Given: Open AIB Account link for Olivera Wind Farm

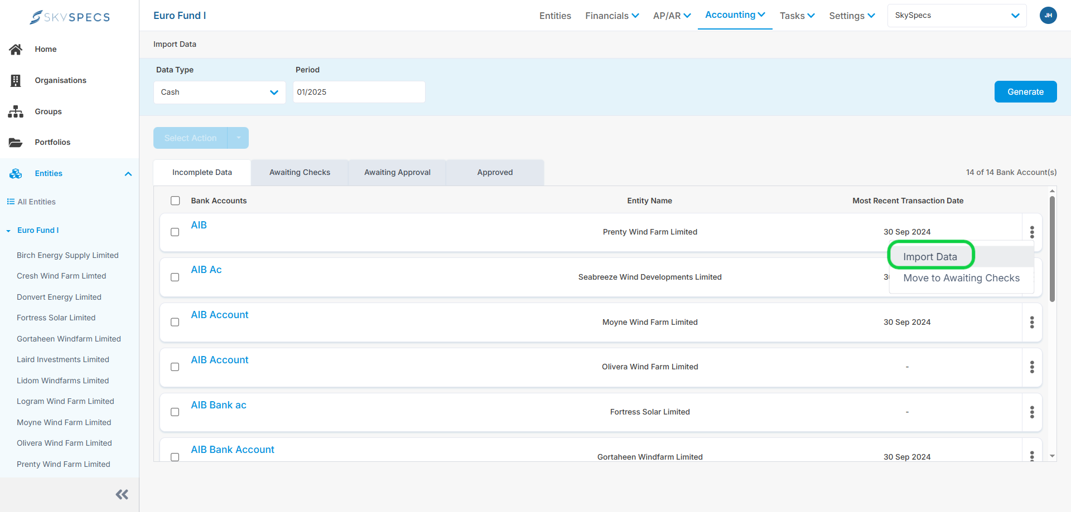Looking at the screenshot, I should click(x=220, y=360).
